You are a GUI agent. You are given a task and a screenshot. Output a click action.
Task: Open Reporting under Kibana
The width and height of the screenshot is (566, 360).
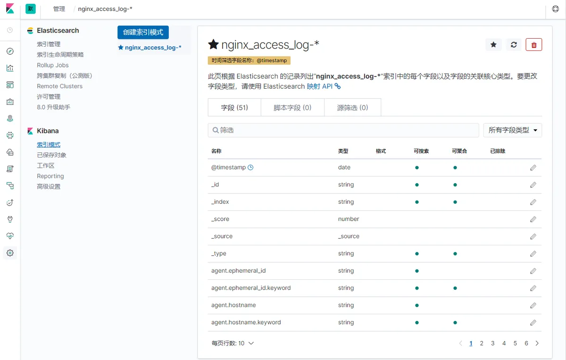click(x=50, y=176)
